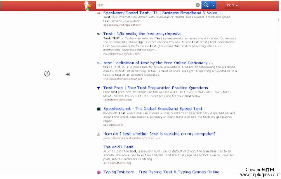This screenshot has width=281, height=179.
Task: Click the speedtest.net URL text
Action: point(113,125)
